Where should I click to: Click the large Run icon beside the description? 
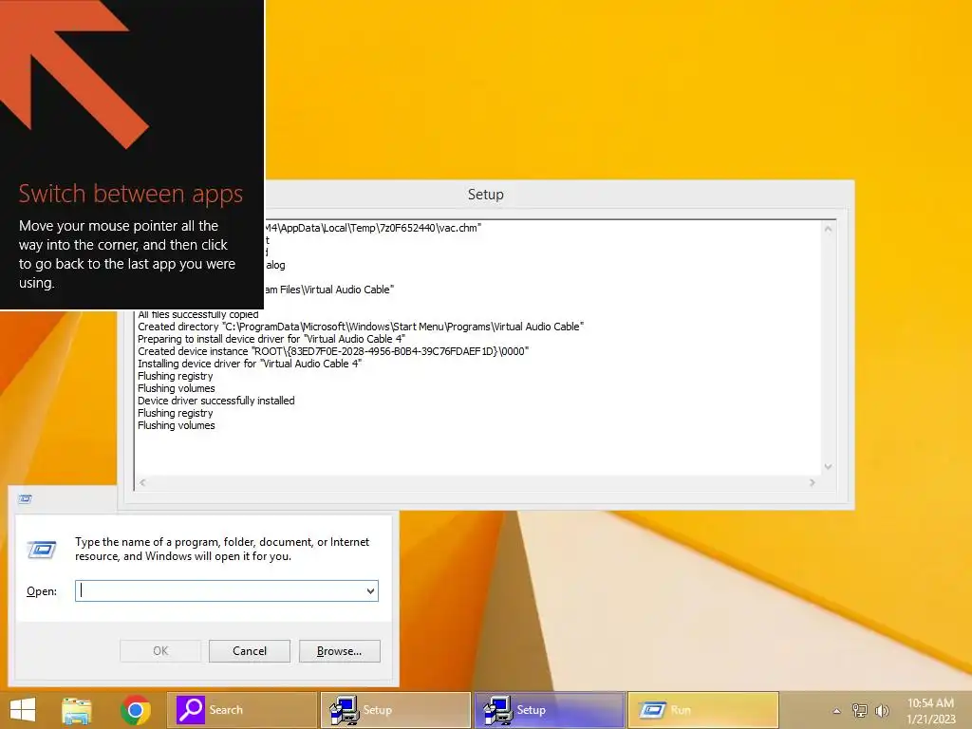(x=42, y=550)
